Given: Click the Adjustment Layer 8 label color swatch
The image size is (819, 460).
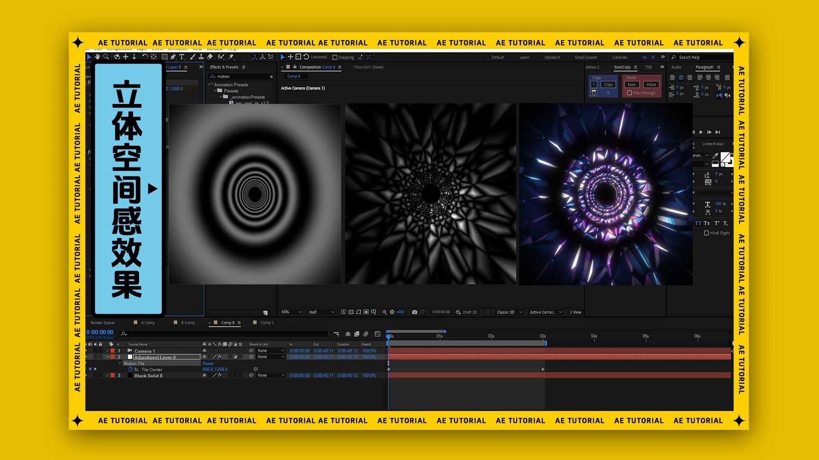Looking at the screenshot, I should point(113,357).
